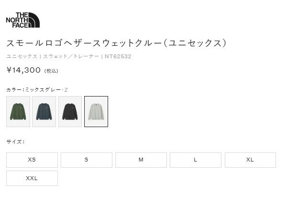Click the サイズ: label
Viewport: 287px width, 215px height.
pyautogui.click(x=16, y=142)
